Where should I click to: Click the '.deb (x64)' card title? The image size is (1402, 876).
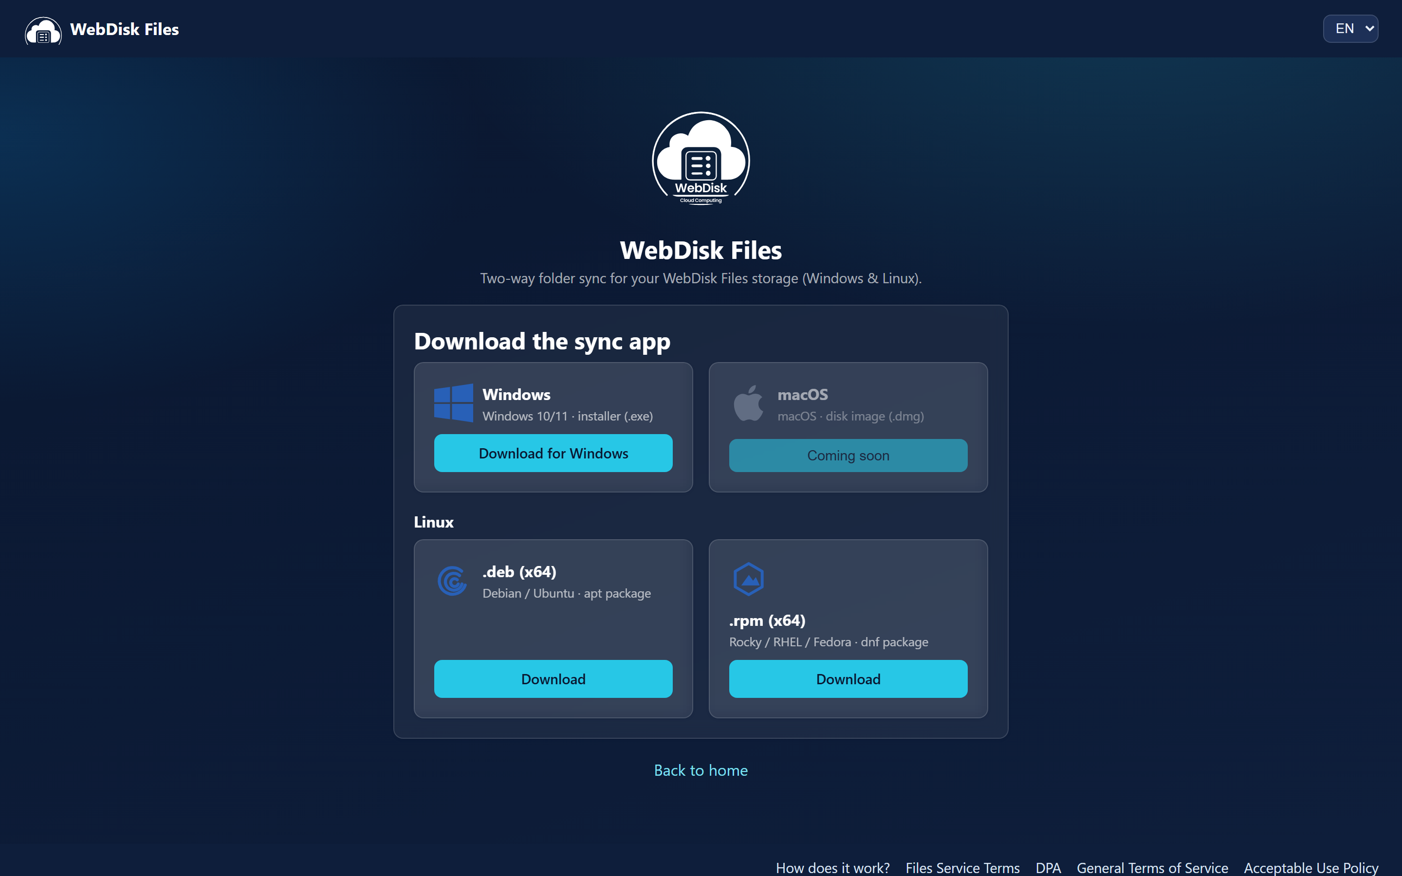click(x=520, y=572)
